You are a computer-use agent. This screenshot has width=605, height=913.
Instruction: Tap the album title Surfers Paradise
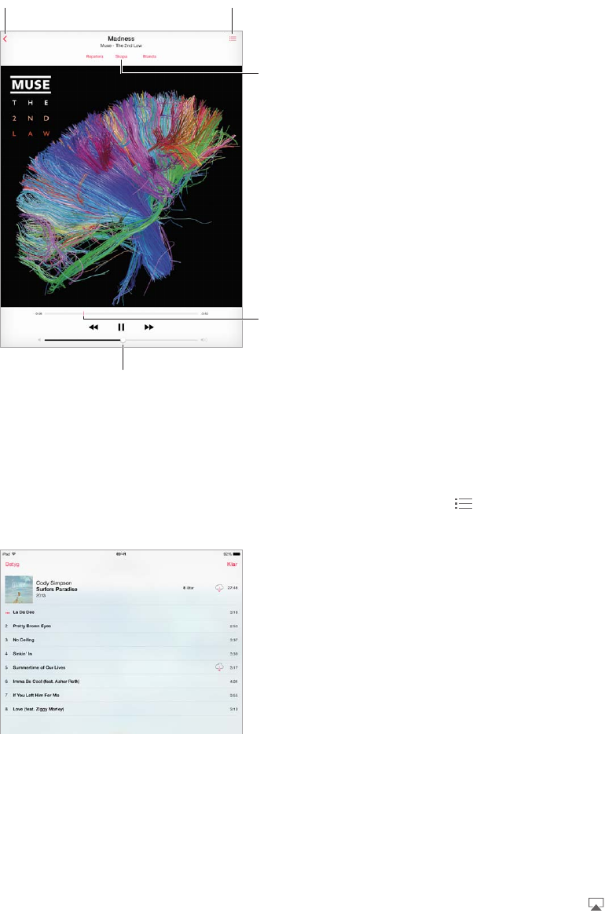tap(57, 590)
